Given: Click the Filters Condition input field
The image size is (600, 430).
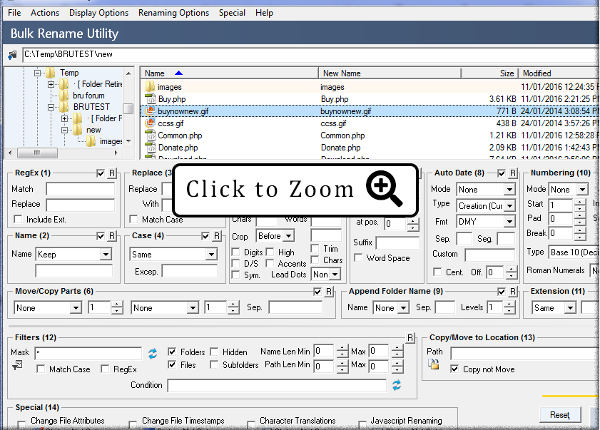Looking at the screenshot, I should point(277,385).
